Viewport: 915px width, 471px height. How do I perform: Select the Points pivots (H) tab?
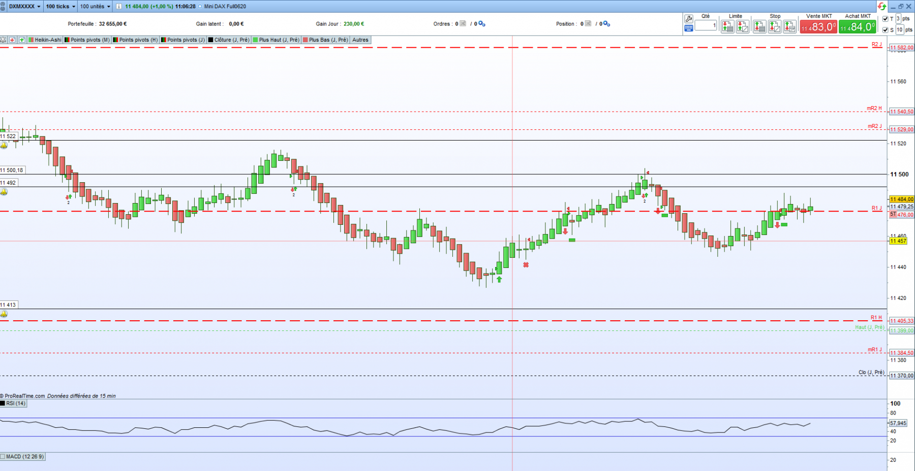(x=135, y=40)
